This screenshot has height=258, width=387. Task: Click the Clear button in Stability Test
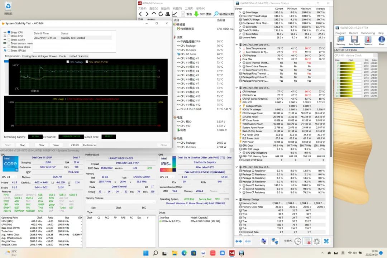(x=42, y=145)
